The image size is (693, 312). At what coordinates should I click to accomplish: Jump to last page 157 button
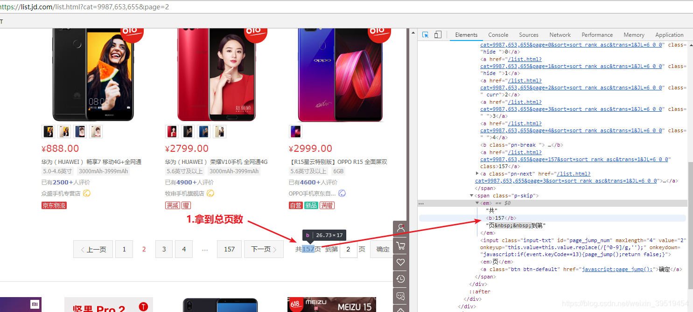click(229, 249)
